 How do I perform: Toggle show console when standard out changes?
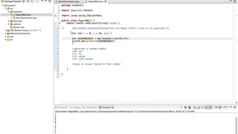[207, 108]
